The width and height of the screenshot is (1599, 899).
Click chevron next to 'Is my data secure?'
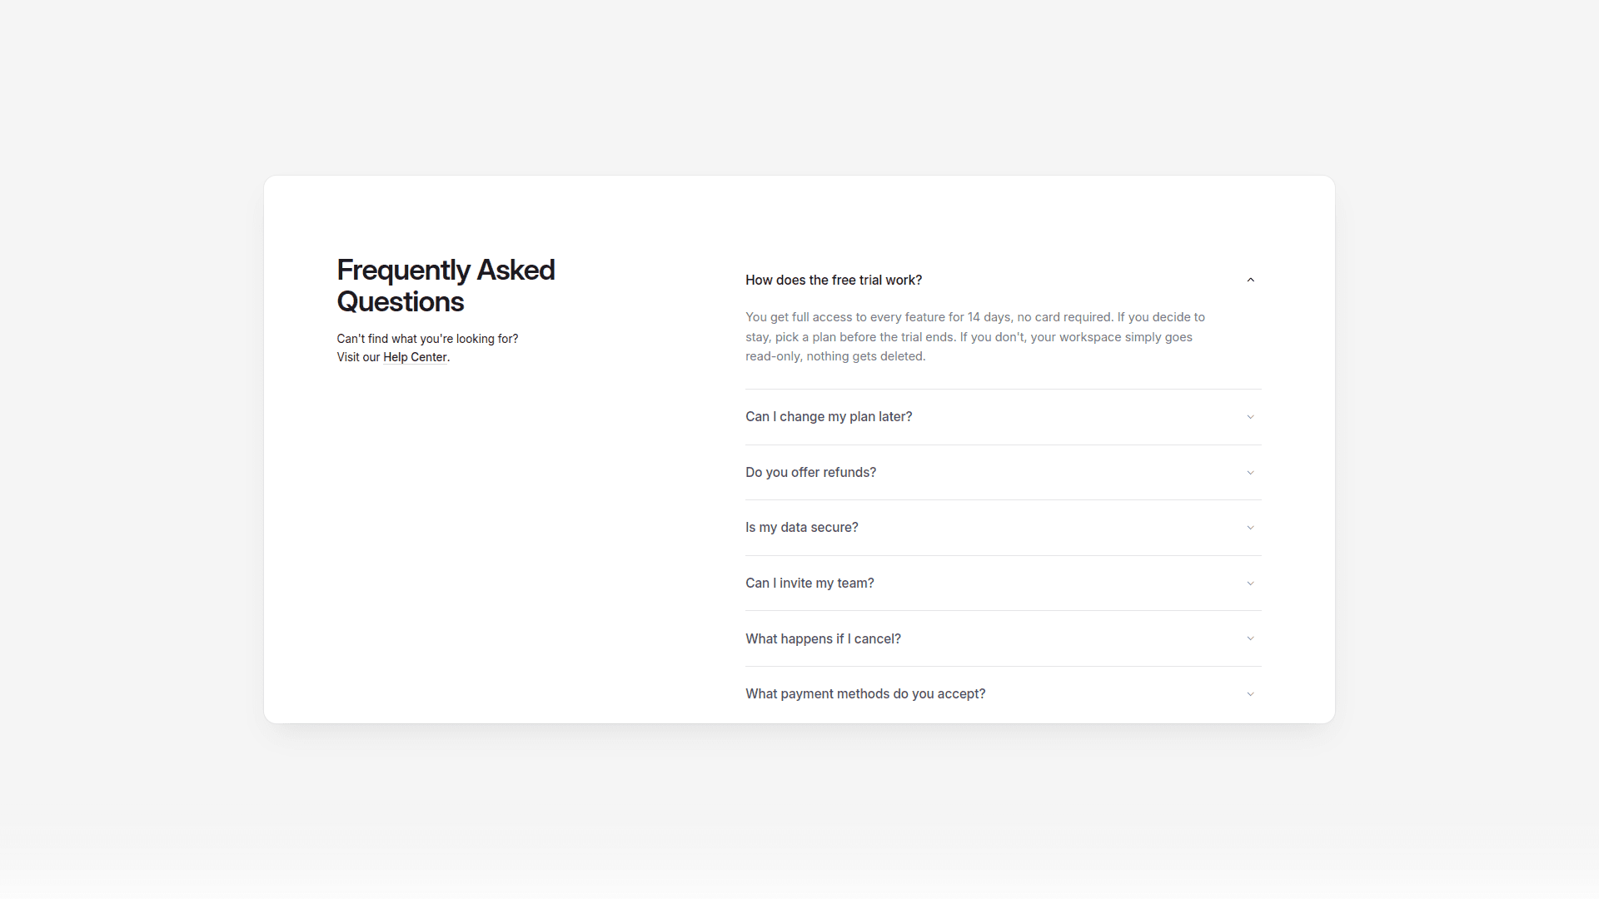point(1250,528)
